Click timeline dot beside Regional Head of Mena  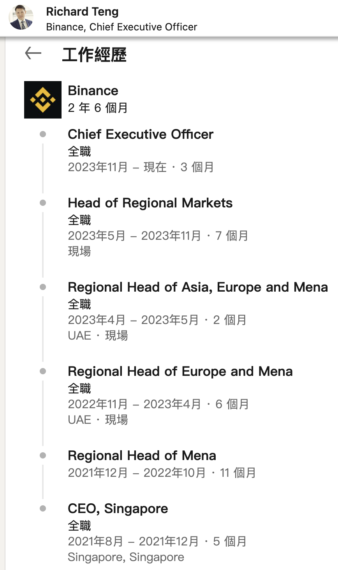43,455
